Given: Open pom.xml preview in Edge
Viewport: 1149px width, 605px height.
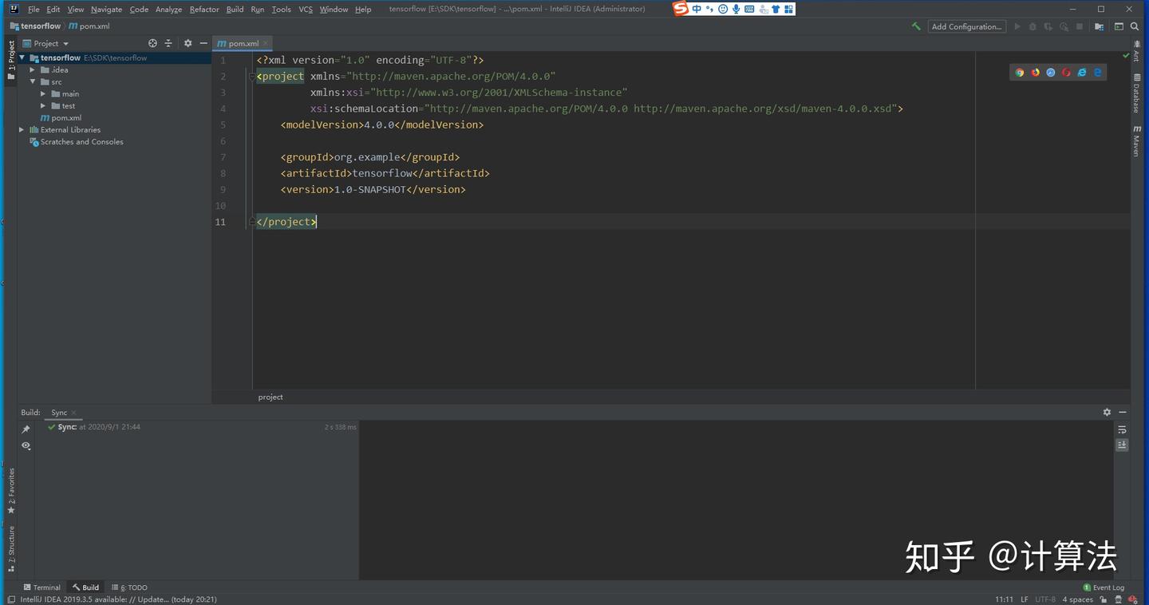Looking at the screenshot, I should pyautogui.click(x=1098, y=73).
